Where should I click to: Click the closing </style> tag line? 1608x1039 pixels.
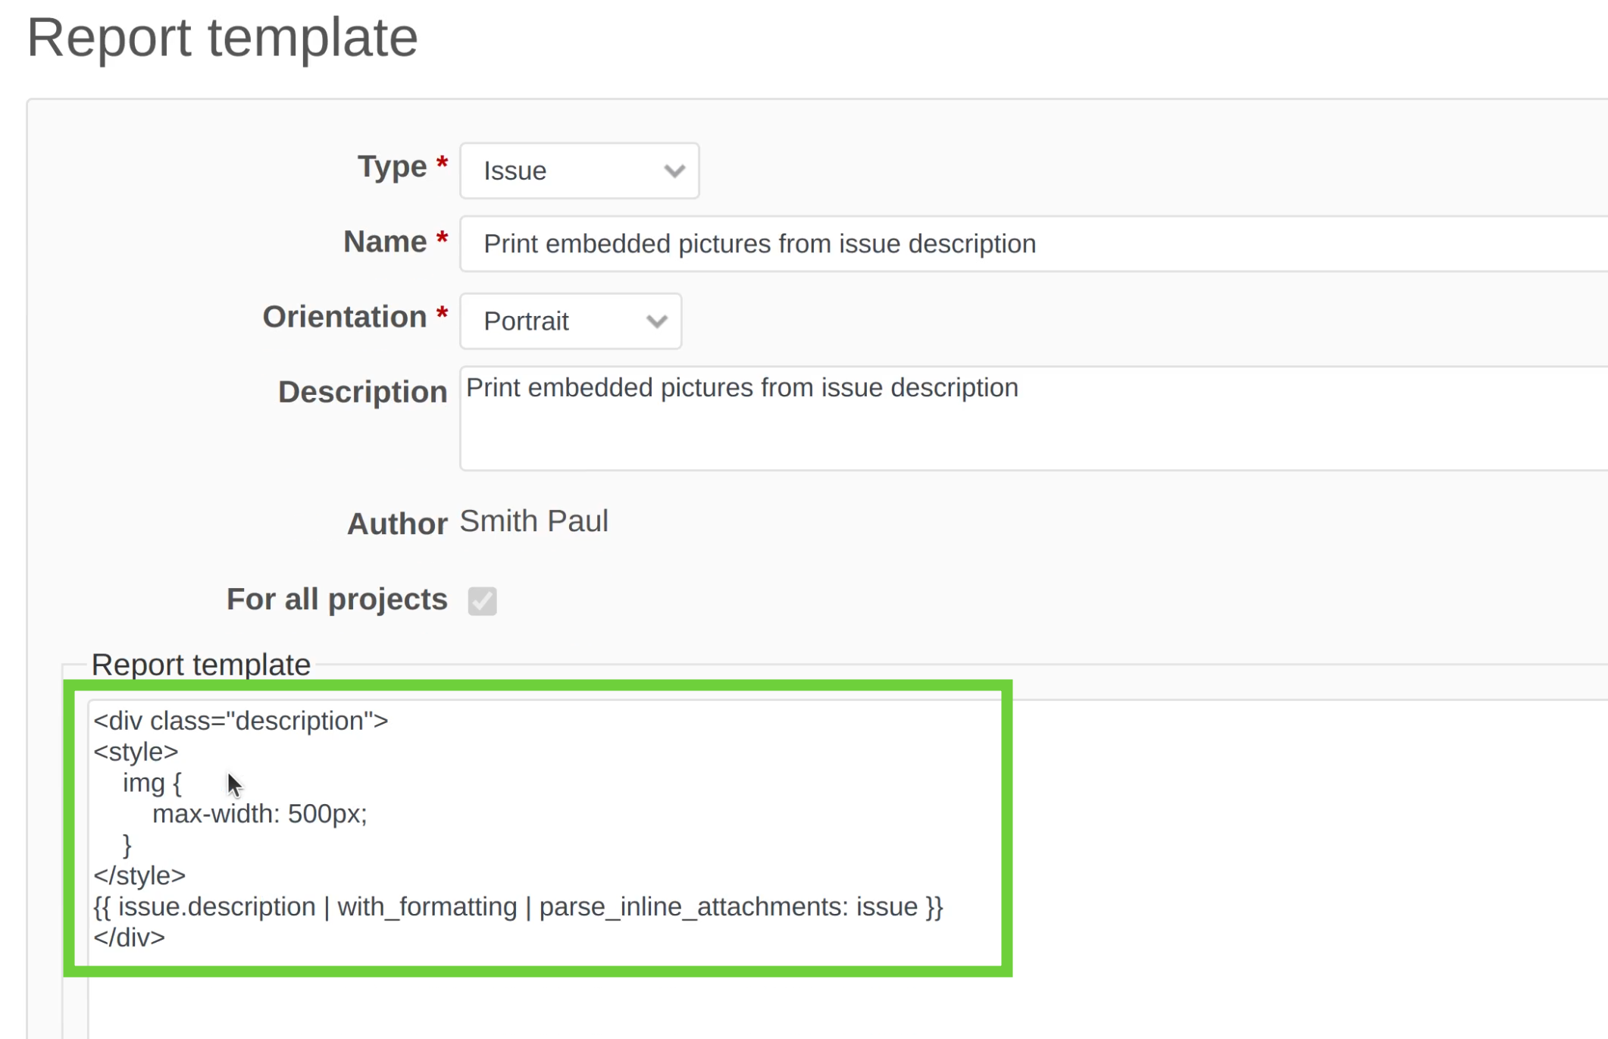coord(139,876)
